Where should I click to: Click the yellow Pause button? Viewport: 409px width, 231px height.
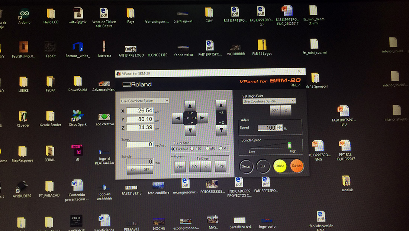pos(280,166)
